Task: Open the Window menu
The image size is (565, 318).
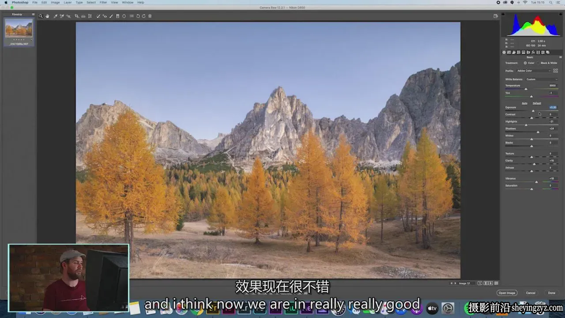Action: click(128, 3)
